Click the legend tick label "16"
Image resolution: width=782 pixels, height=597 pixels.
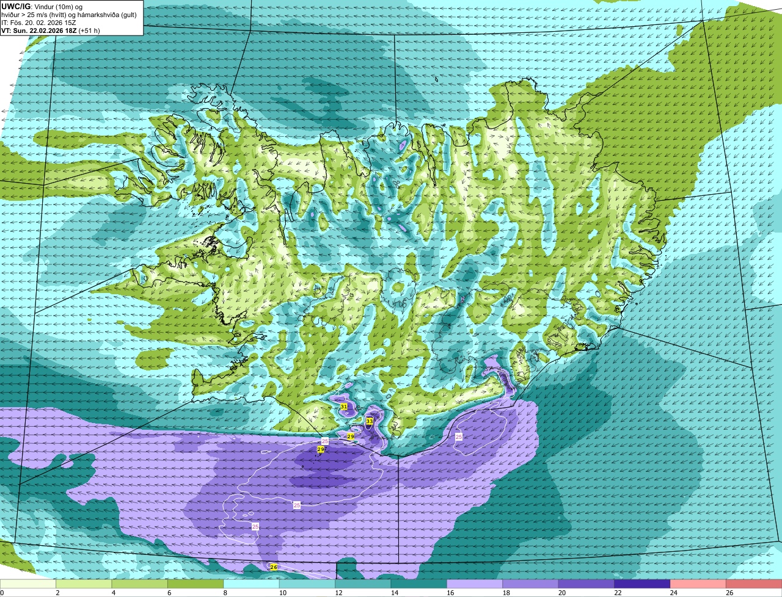coord(450,593)
